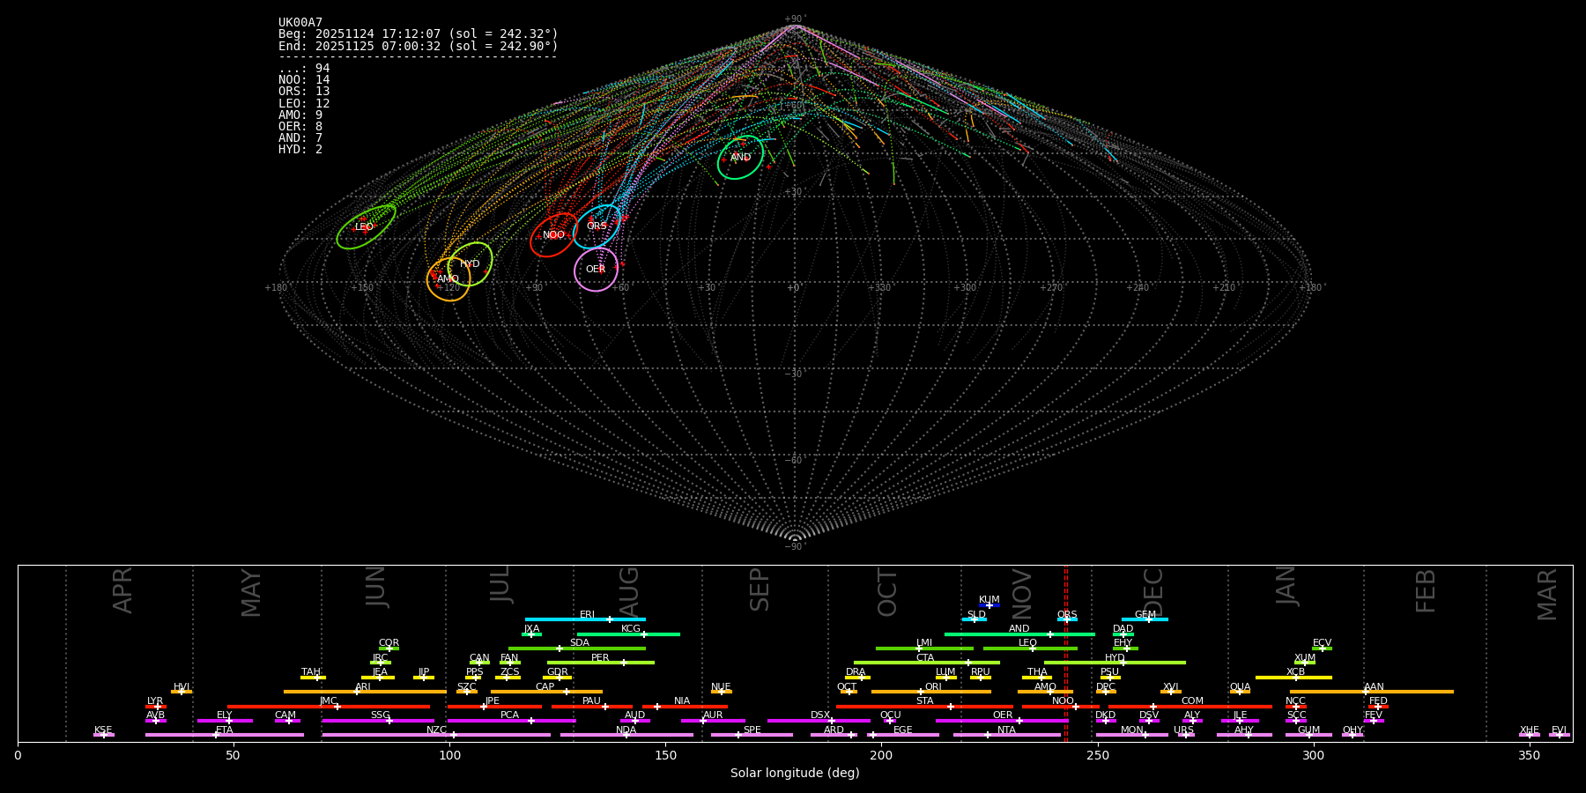Click the XCB shower bar in the timeline
The height and width of the screenshot is (793, 1586).
click(1293, 678)
